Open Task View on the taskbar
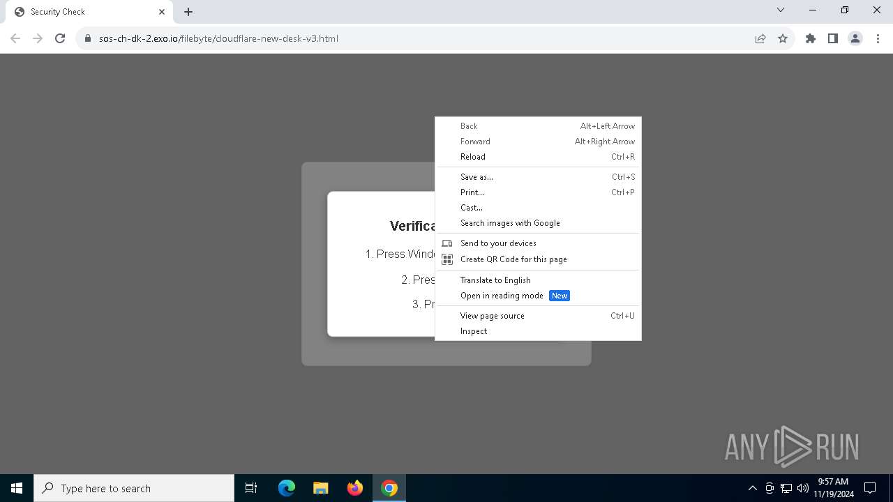This screenshot has height=502, width=893. pos(251,488)
